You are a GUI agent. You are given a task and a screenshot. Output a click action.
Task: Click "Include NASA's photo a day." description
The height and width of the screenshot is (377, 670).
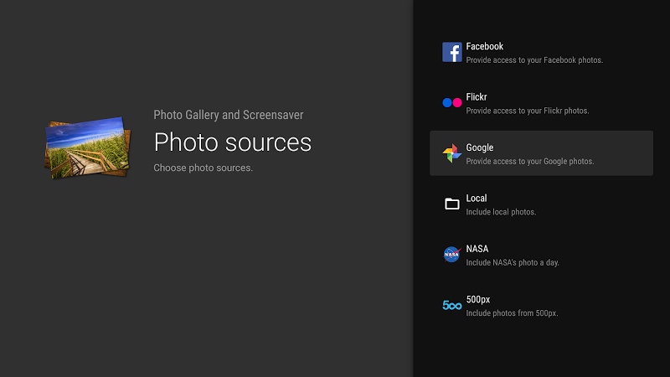[x=513, y=262]
